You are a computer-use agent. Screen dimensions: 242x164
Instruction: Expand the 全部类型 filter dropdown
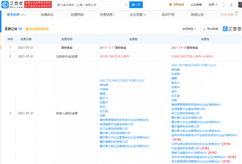[x=189, y=29]
